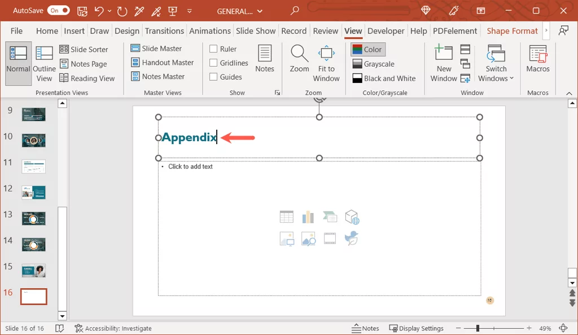The width and height of the screenshot is (578, 335).
Task: Toggle Notes pane from status bar
Action: pyautogui.click(x=365, y=328)
